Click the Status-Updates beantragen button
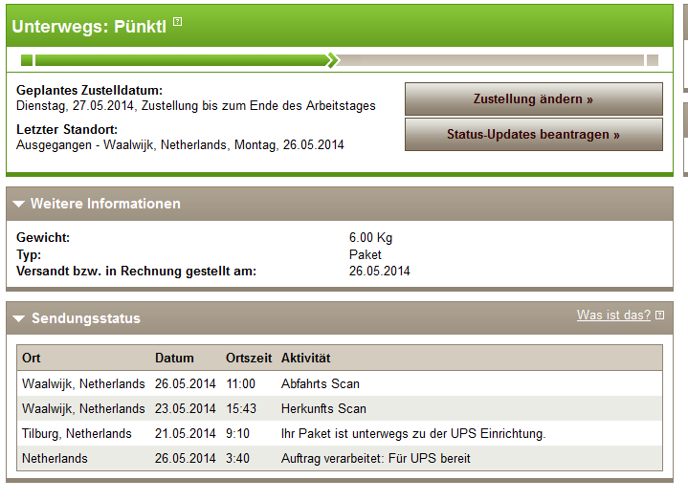Viewport: 688px width, 501px height. click(x=534, y=134)
